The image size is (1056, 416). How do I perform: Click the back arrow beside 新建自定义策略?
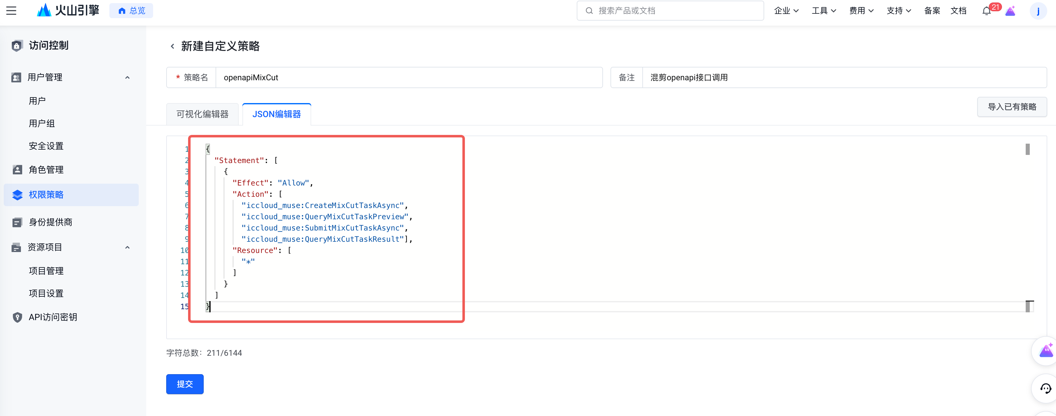click(172, 46)
